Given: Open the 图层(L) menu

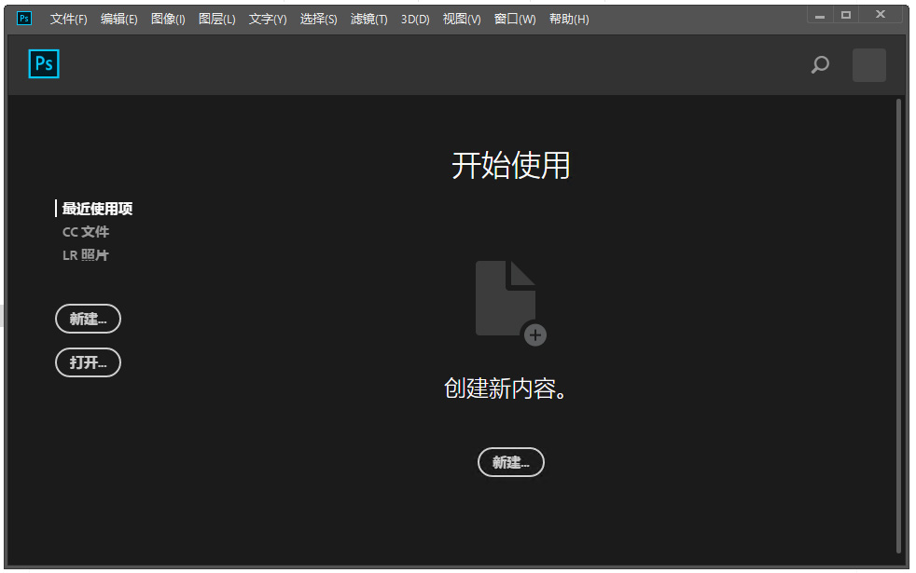Looking at the screenshot, I should (x=216, y=19).
